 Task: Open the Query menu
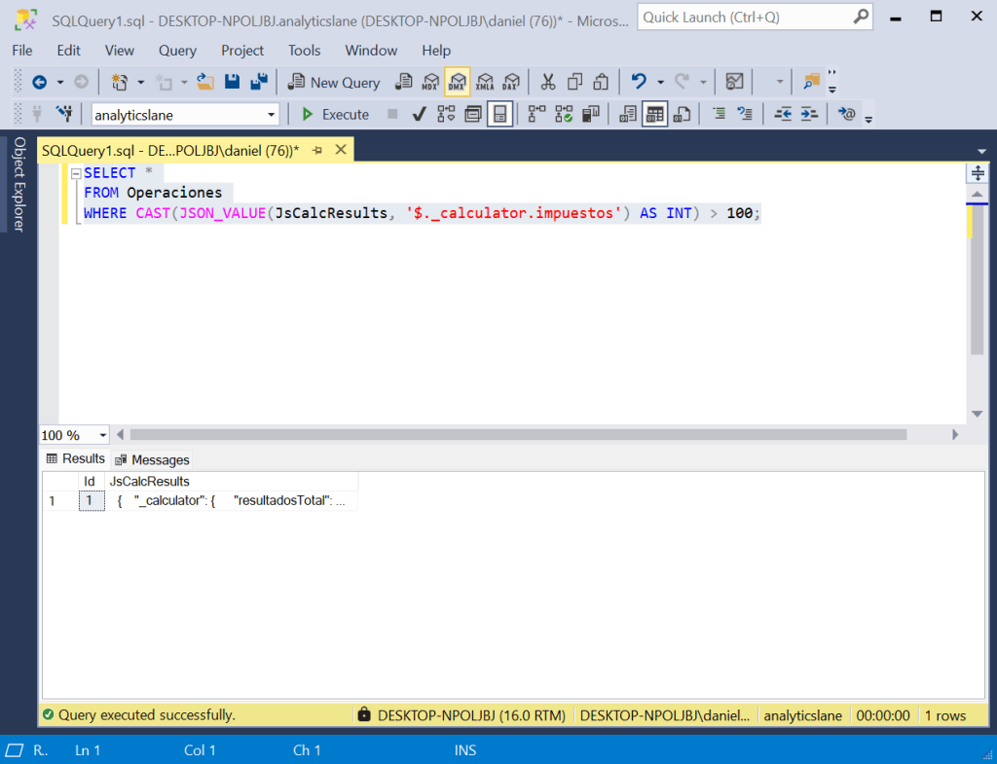pos(176,51)
